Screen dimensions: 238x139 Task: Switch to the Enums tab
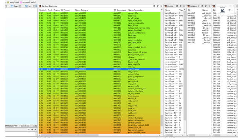16,6
